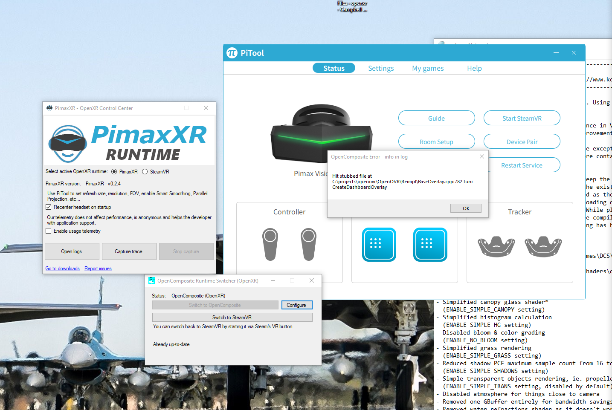The height and width of the screenshot is (410, 612).
Task: Click the right controller icon
Action: [308, 244]
